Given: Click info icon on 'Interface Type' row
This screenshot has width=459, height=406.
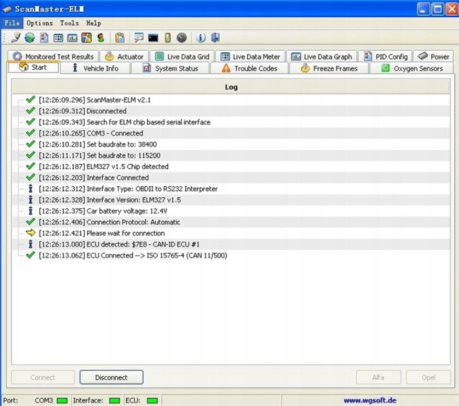Looking at the screenshot, I should tap(30, 188).
